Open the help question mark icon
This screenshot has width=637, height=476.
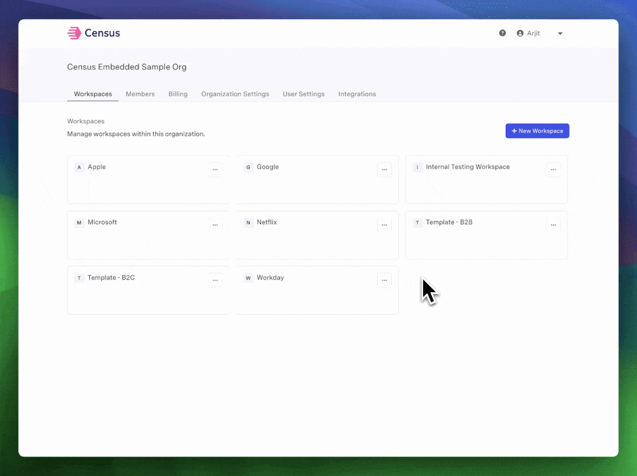502,33
